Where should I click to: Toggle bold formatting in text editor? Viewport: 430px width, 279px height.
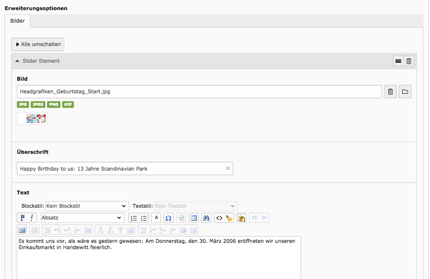[22, 218]
